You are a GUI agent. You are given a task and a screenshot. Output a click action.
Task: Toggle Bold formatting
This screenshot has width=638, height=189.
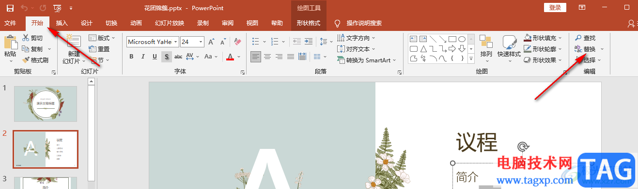tap(131, 57)
